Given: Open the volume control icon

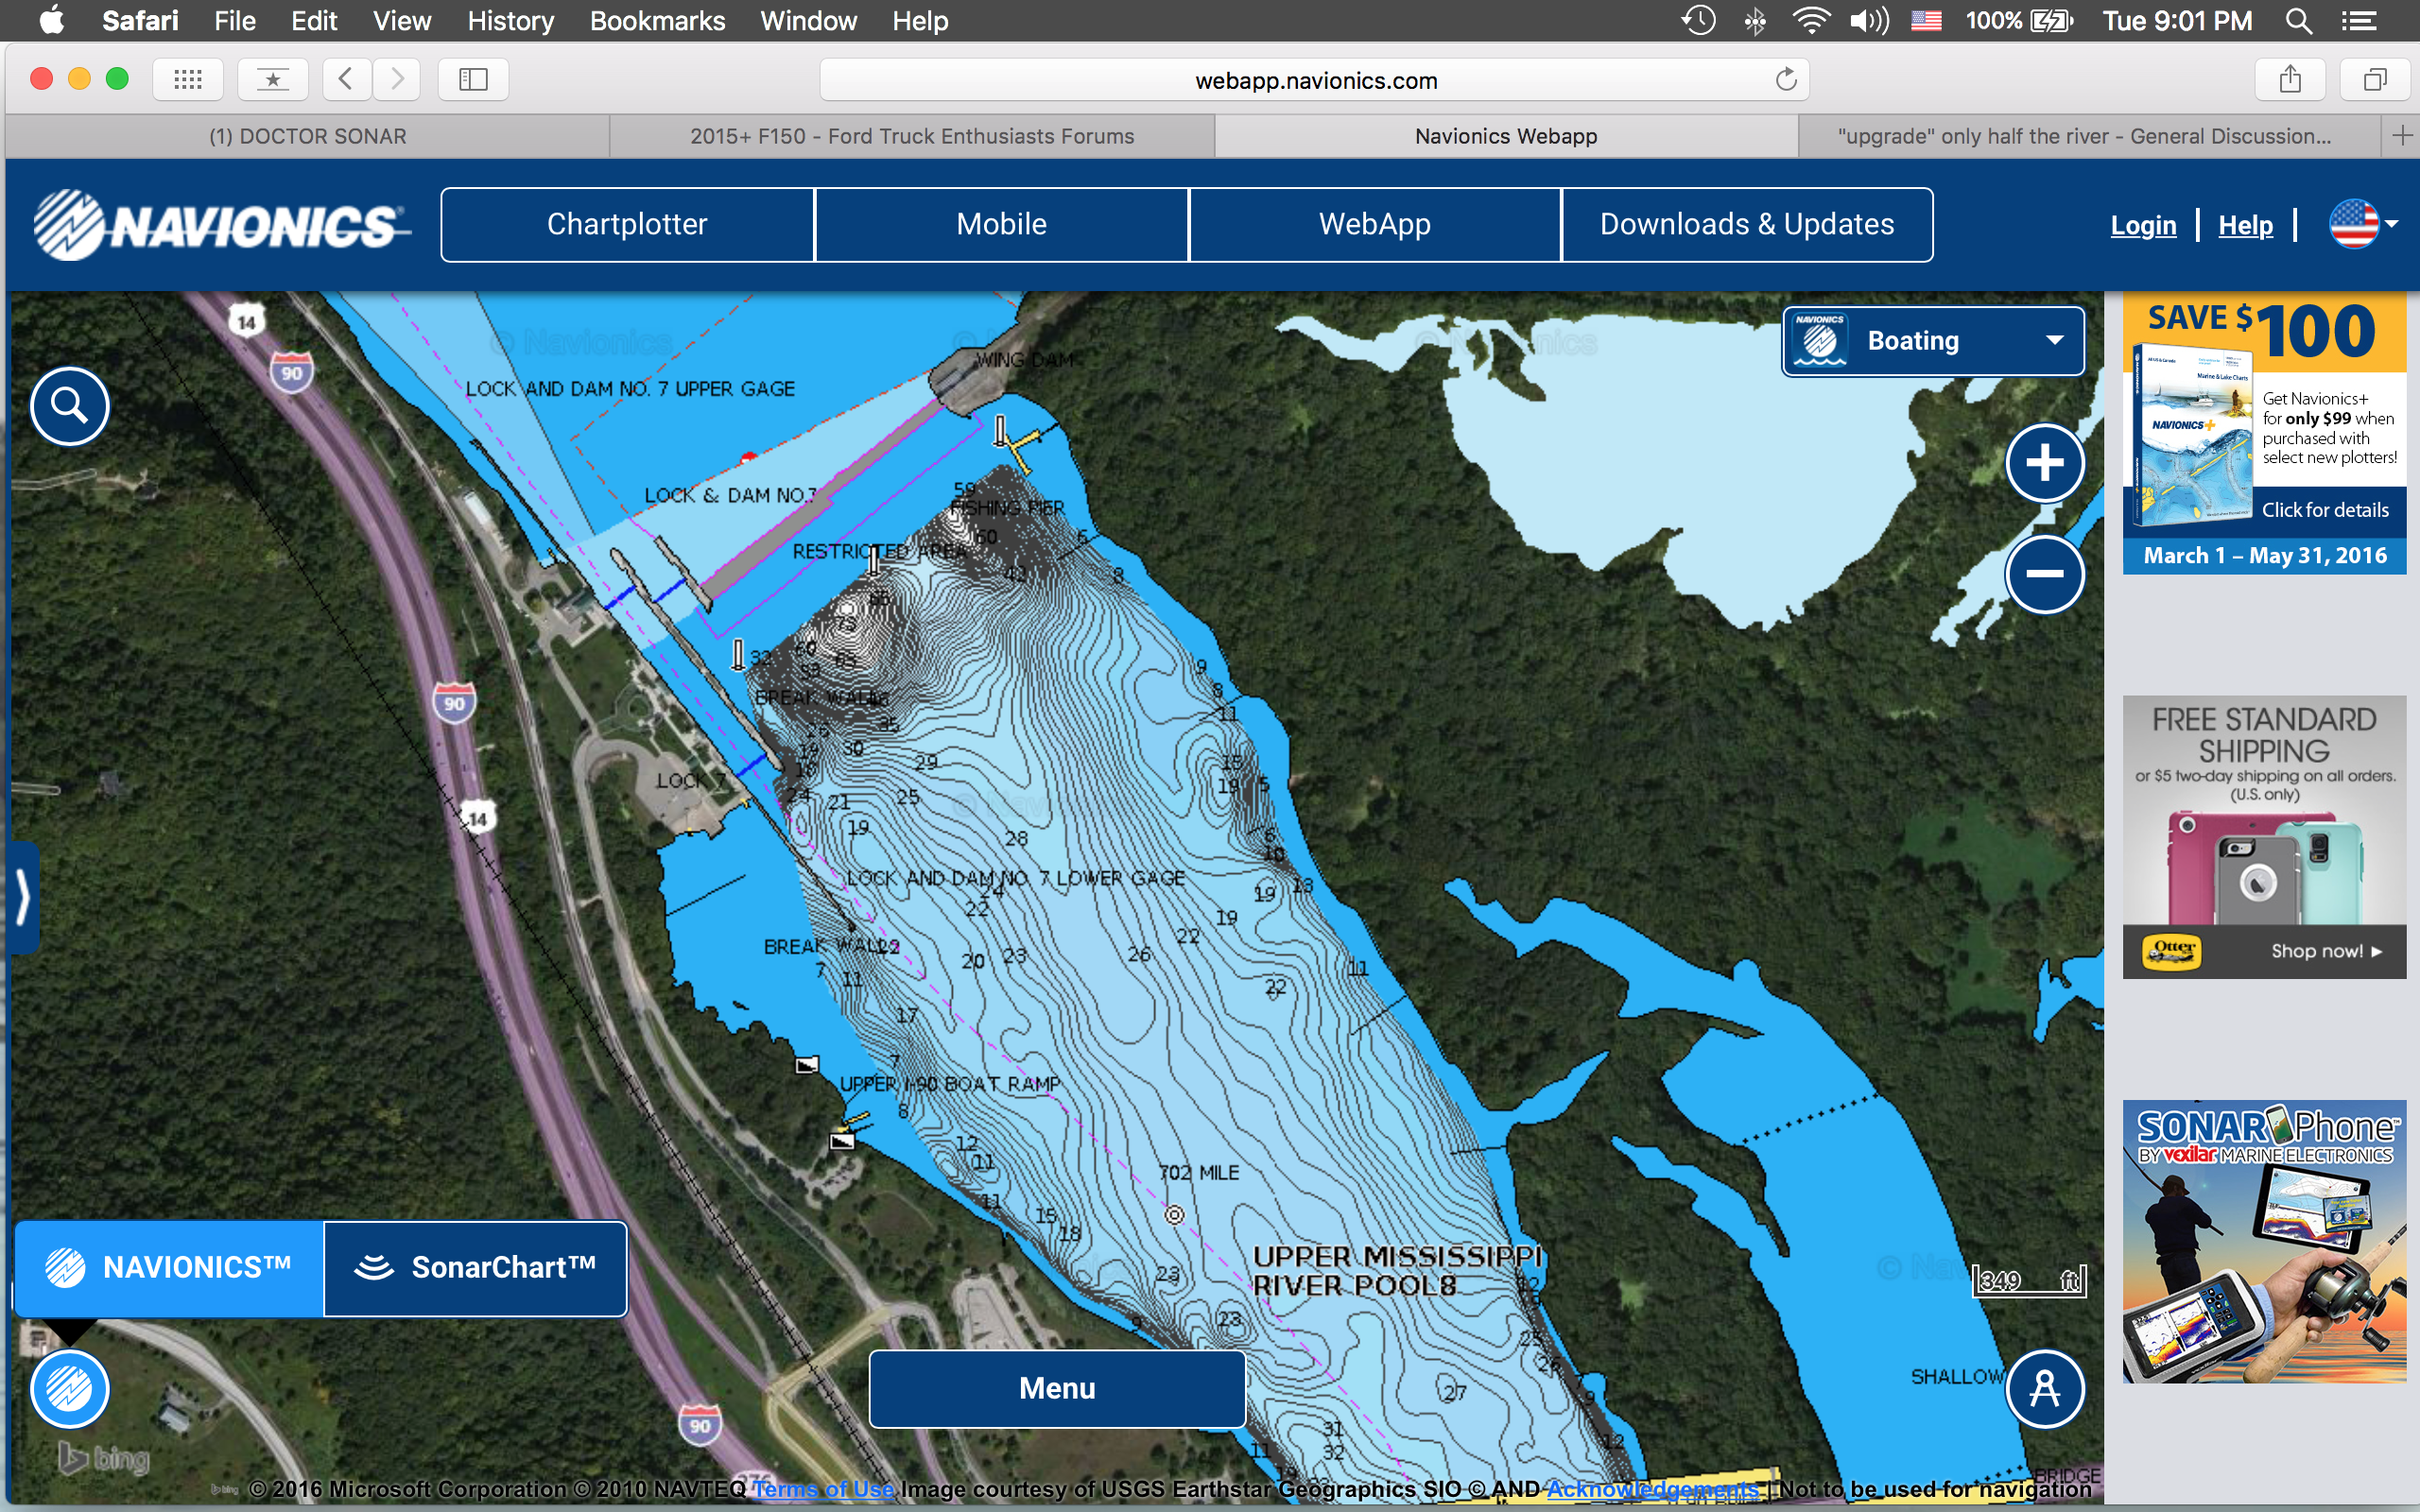Looking at the screenshot, I should 1868,20.
